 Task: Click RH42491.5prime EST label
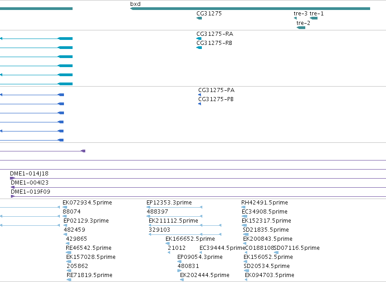pyautogui.click(x=264, y=203)
